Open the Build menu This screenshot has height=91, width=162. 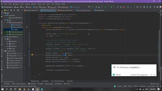coord(39,4)
